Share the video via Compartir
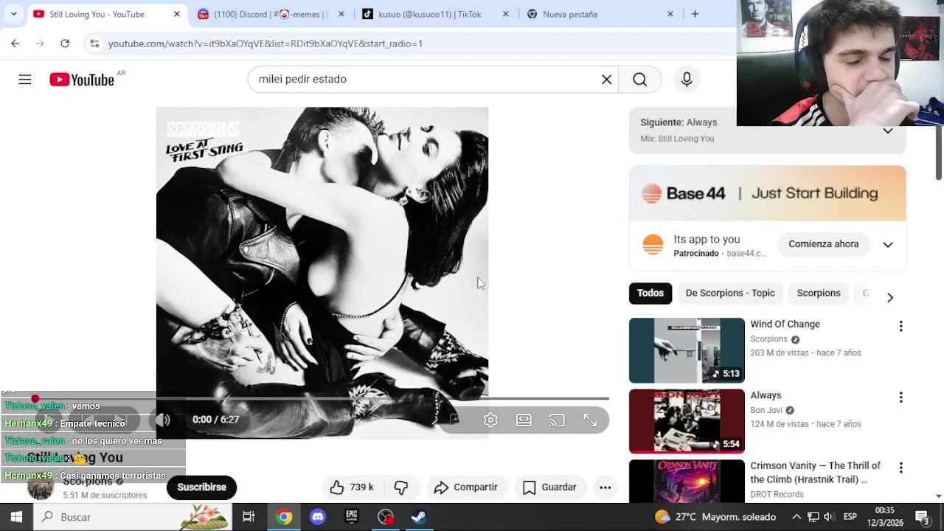 (466, 487)
